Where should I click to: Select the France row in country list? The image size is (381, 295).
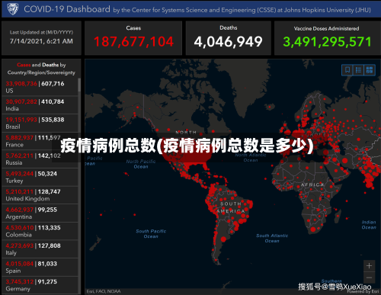pos(40,141)
